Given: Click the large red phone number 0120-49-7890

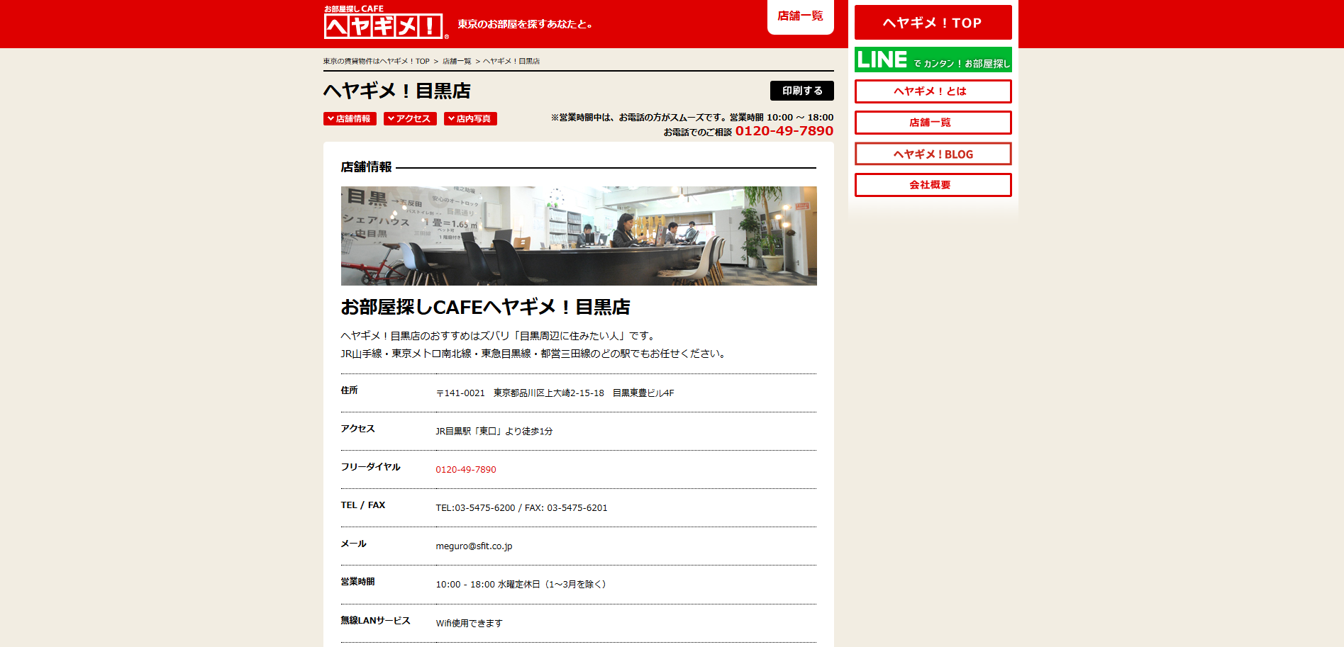Looking at the screenshot, I should (x=784, y=131).
